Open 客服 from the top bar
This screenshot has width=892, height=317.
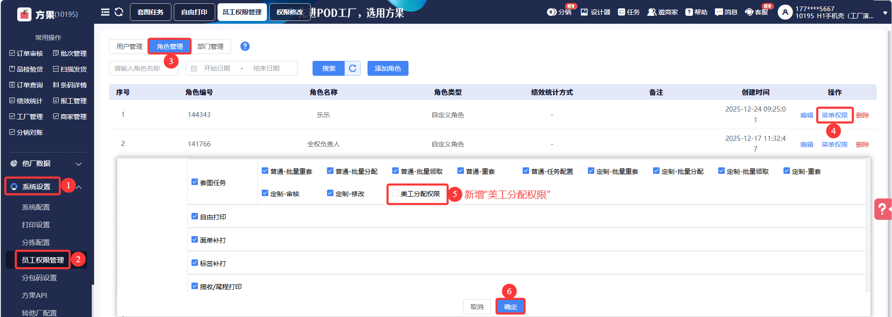[x=757, y=12]
